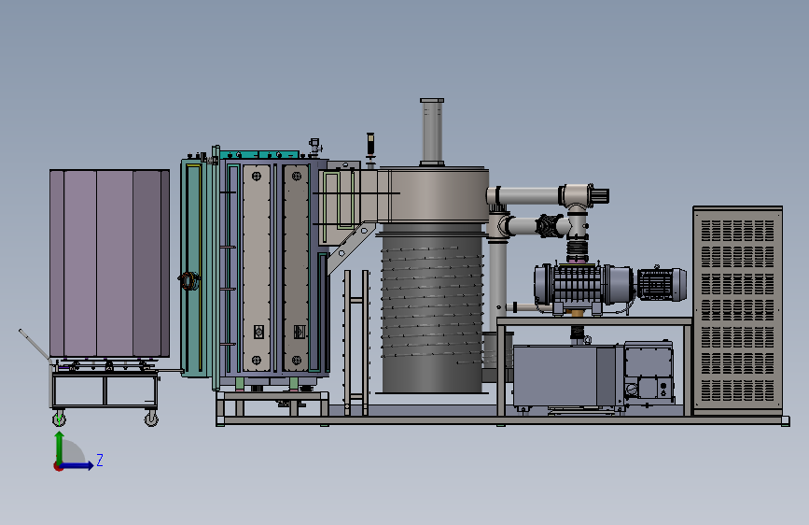Pick the upper cylindrical housing above the coiled tank
Viewport: 809px width, 525px height.
pyautogui.click(x=433, y=194)
